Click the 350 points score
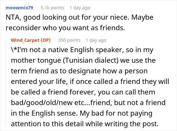Viewport: 177px width, 131px height. (x=69, y=40)
